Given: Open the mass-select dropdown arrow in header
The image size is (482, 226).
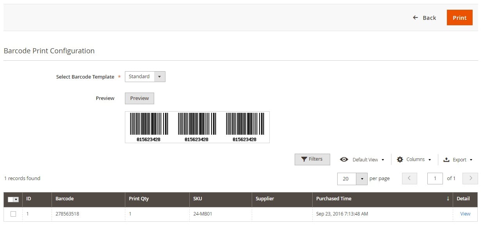Looking at the screenshot, I should click(x=16, y=200).
